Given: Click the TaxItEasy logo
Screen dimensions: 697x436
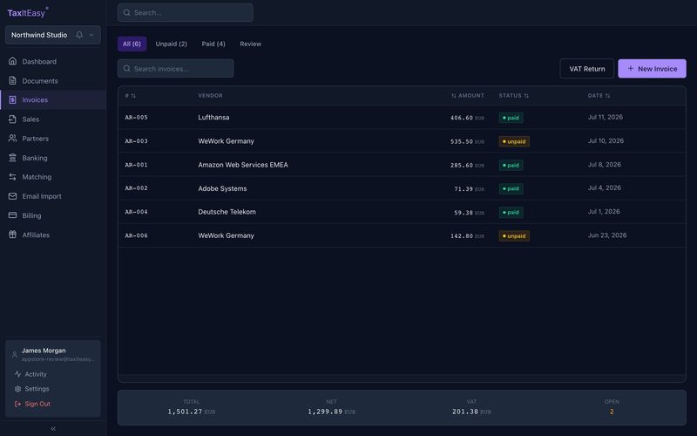Looking at the screenshot, I should pos(28,12).
